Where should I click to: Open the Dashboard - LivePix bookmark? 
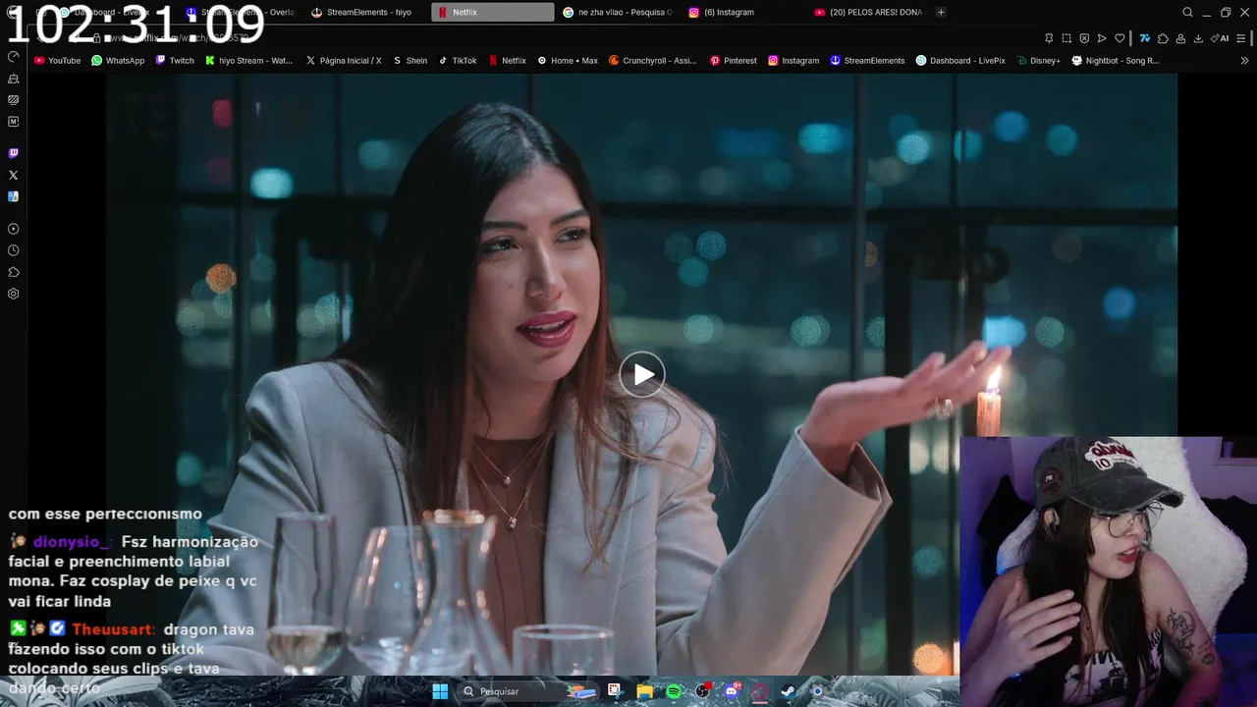pyautogui.click(x=960, y=60)
